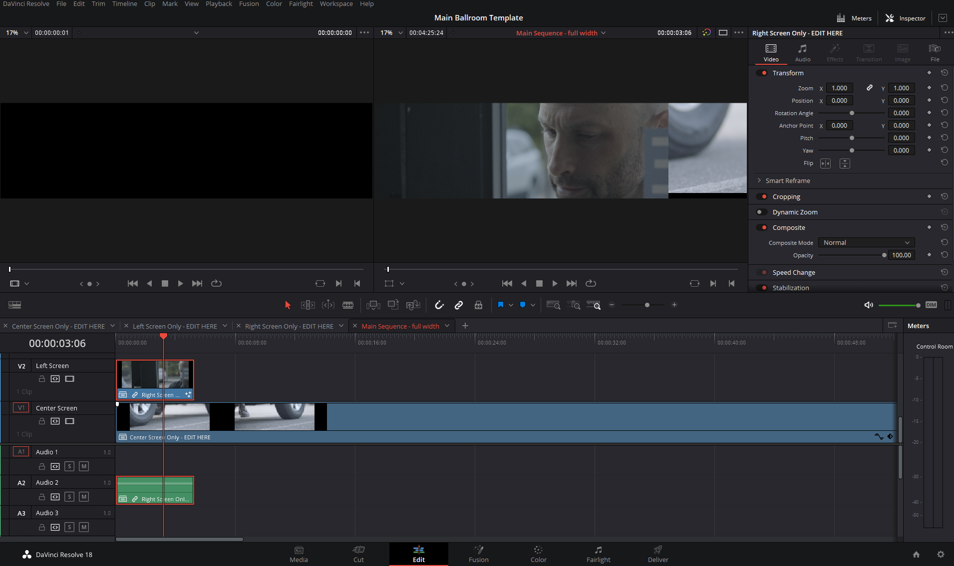Toggle the Transform enable switch
Image resolution: width=954 pixels, height=566 pixels.
point(762,73)
